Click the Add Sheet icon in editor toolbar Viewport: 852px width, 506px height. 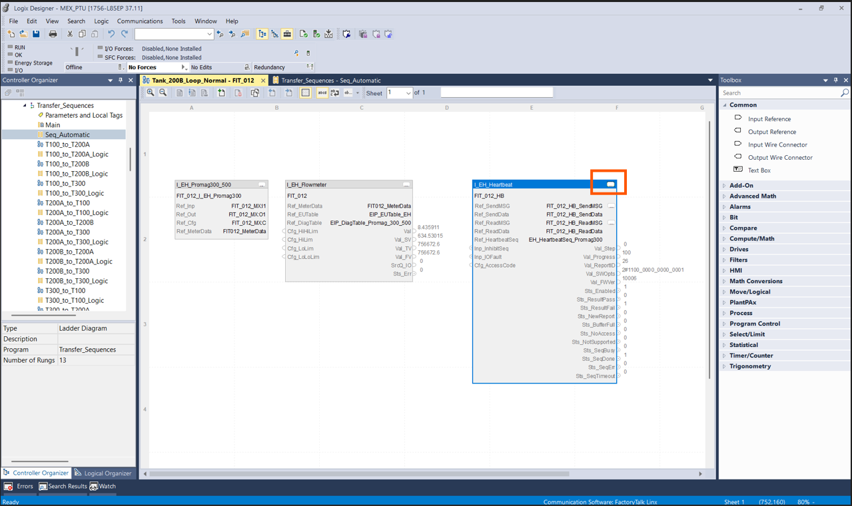[222, 93]
